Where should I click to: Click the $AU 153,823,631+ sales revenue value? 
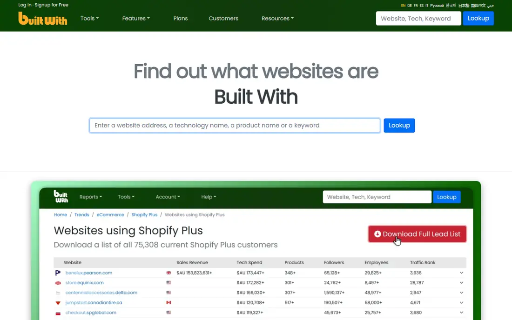coord(194,273)
